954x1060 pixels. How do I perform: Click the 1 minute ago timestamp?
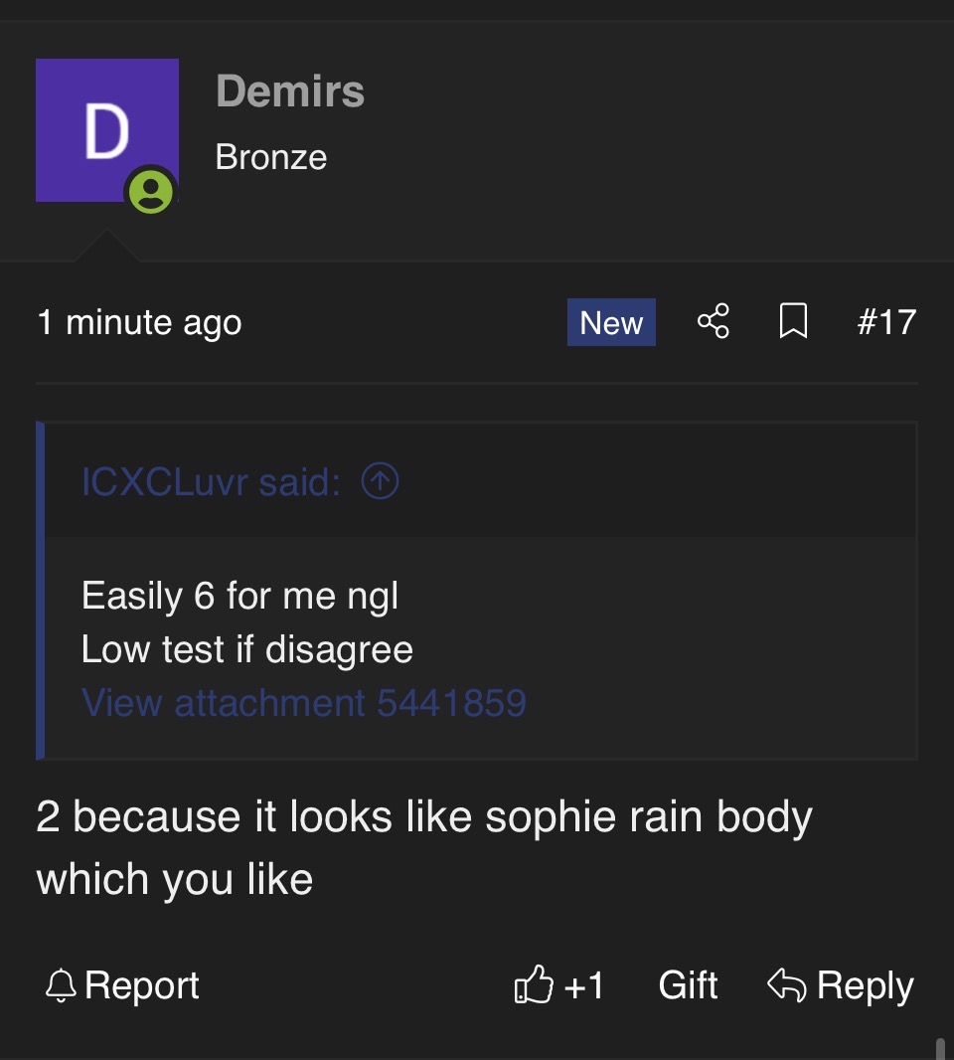pyautogui.click(x=139, y=322)
